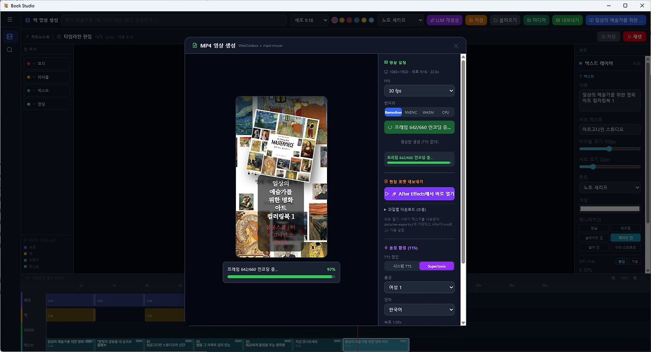Viewport: 651px width, 352px height.
Task: Select the 타이핑 animation option
Action: [x=626, y=228]
